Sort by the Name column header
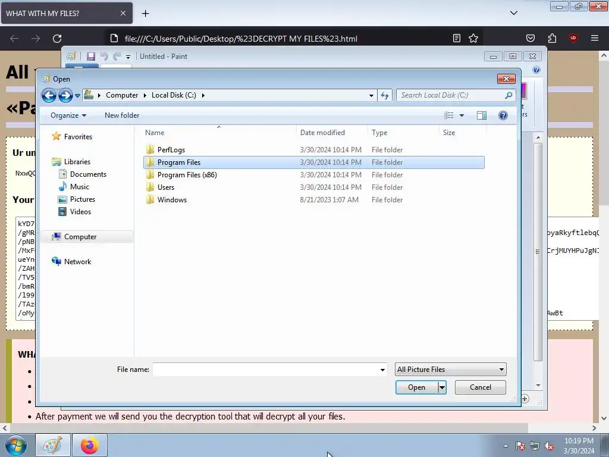Image resolution: width=609 pixels, height=457 pixels. point(219,132)
